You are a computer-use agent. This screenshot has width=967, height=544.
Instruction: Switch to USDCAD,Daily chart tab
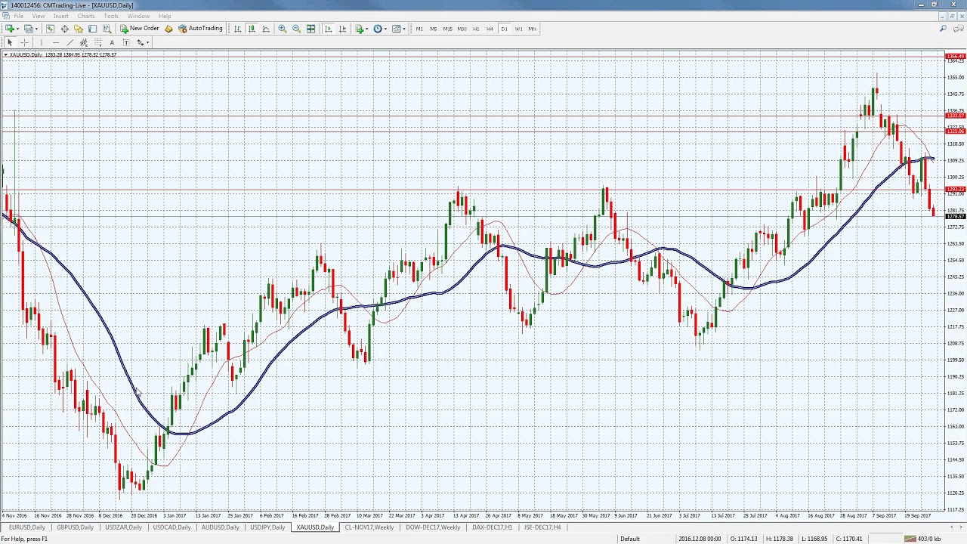[171, 527]
